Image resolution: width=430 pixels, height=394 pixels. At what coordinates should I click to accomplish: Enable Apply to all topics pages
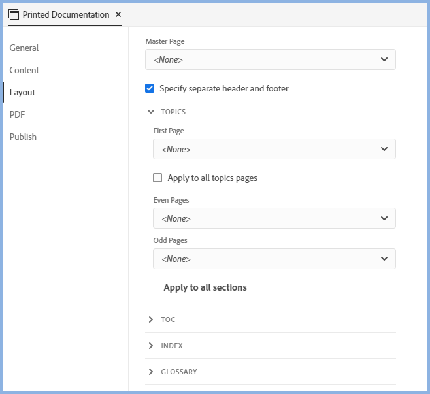click(157, 178)
